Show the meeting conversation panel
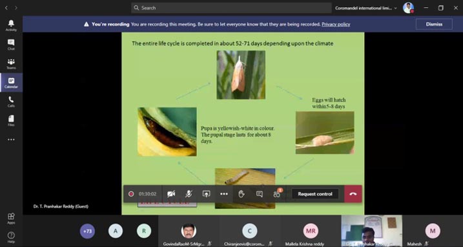The height and width of the screenshot is (247, 463). (259, 194)
